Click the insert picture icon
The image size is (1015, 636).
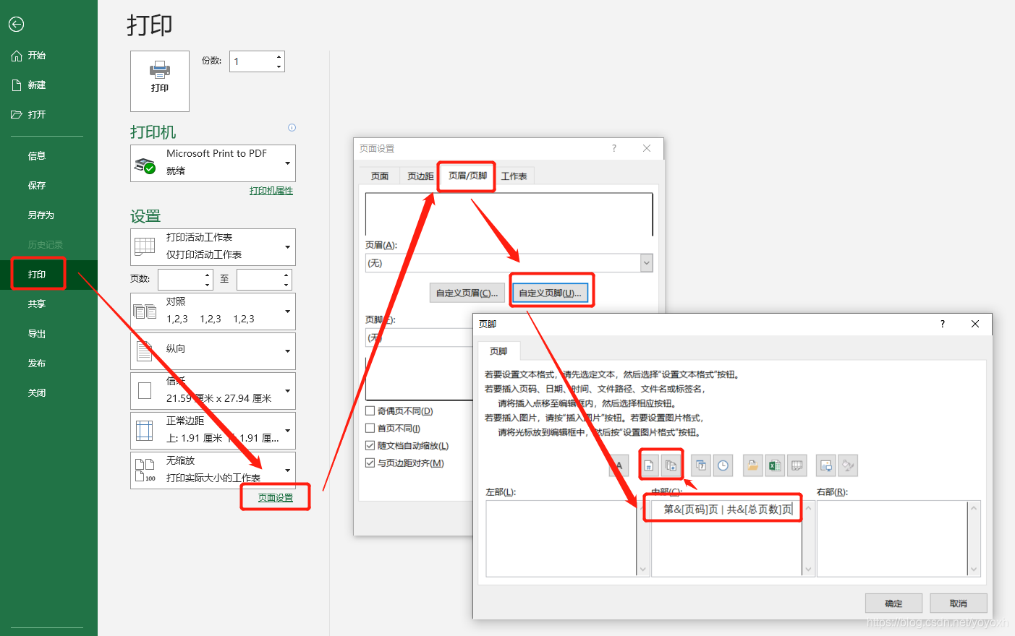(x=826, y=465)
